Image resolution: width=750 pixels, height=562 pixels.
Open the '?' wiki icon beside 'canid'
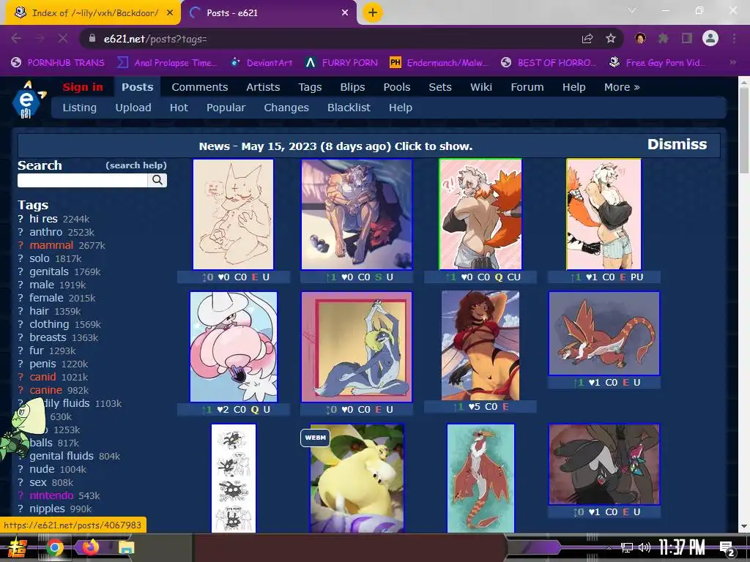tap(21, 377)
